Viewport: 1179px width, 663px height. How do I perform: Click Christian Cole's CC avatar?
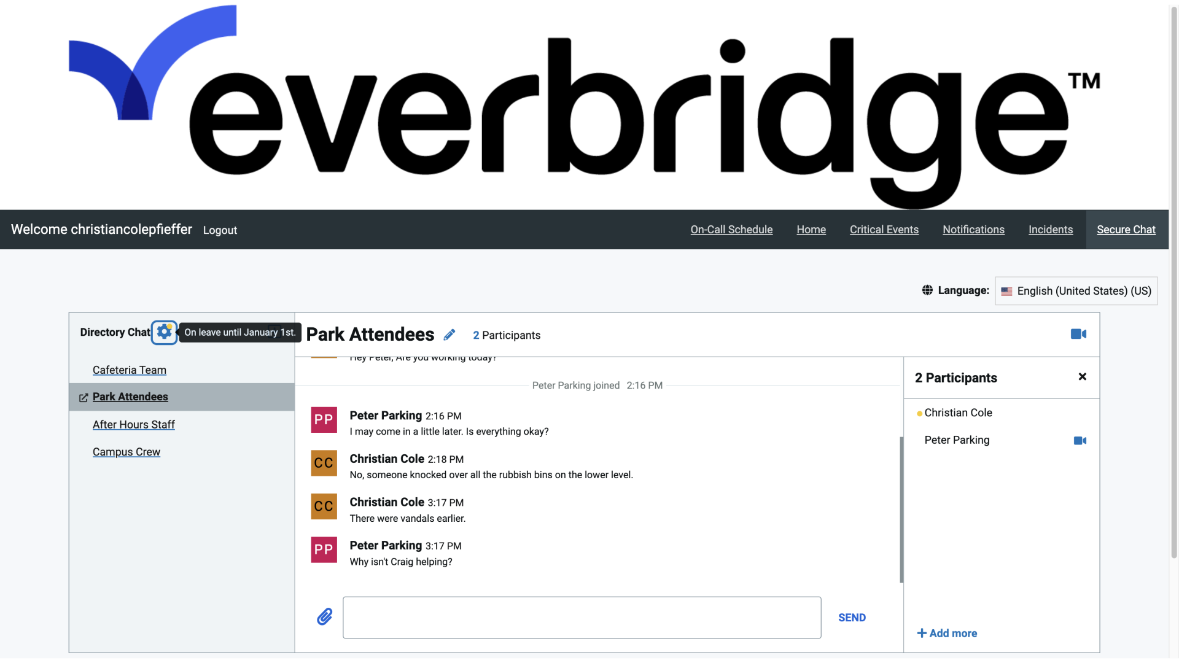323,463
